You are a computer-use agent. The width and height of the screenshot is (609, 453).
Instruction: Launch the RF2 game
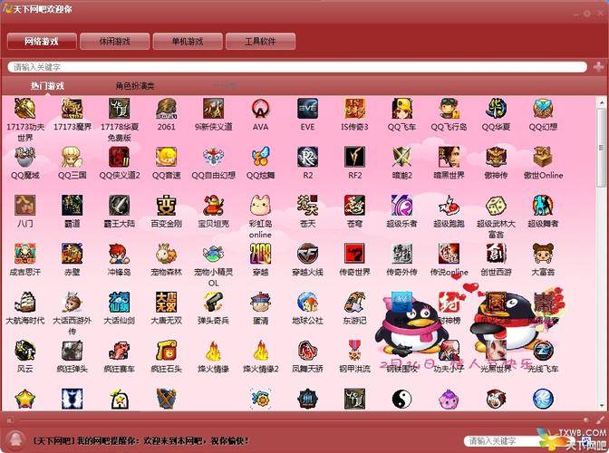pos(354,157)
